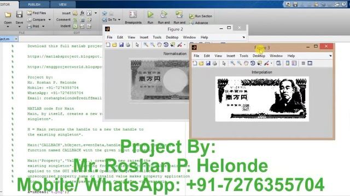
Task: Open the Insert menu in Figure 3
Action: 231,56
